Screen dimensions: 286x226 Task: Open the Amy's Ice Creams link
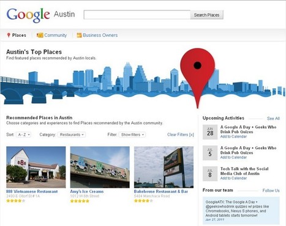click(x=87, y=192)
